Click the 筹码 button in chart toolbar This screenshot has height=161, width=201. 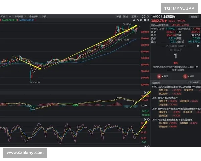(119, 16)
